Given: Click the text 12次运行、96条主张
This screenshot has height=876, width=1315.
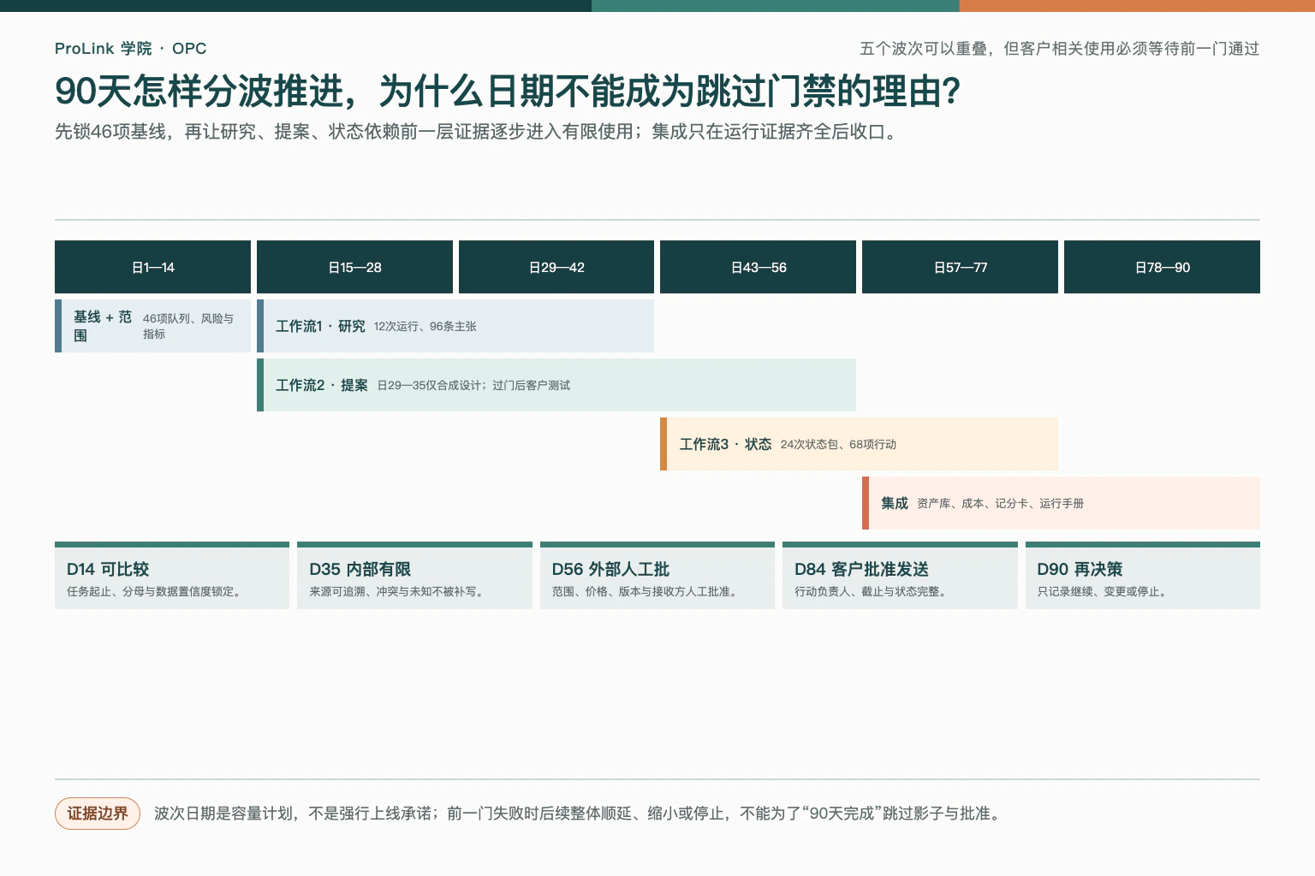Looking at the screenshot, I should (x=425, y=327).
